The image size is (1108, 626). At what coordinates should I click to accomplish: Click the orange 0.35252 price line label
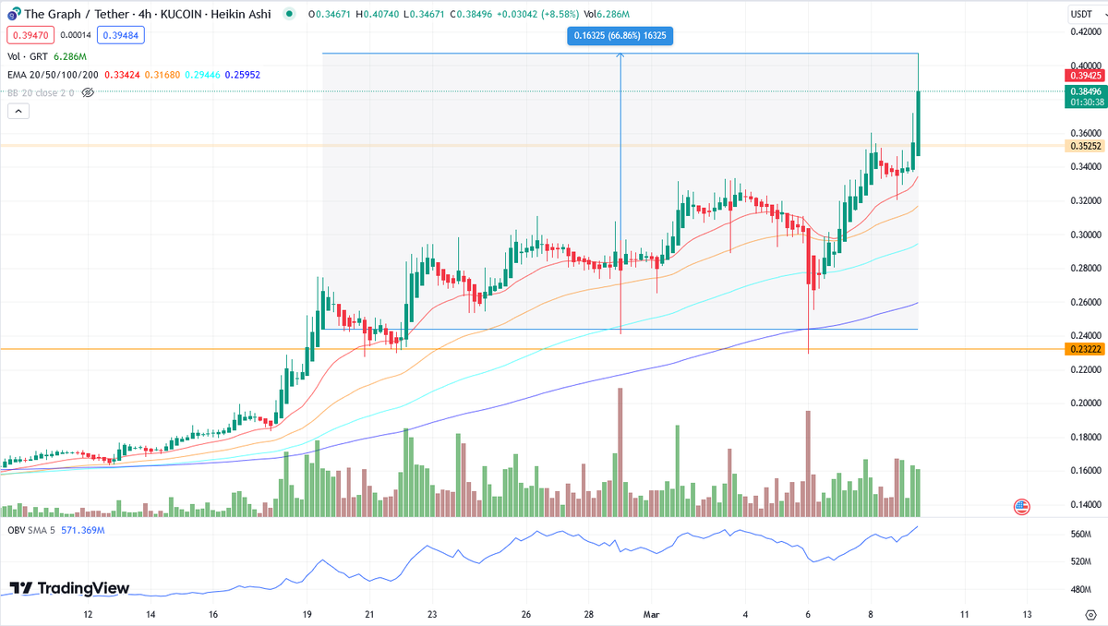(1084, 146)
